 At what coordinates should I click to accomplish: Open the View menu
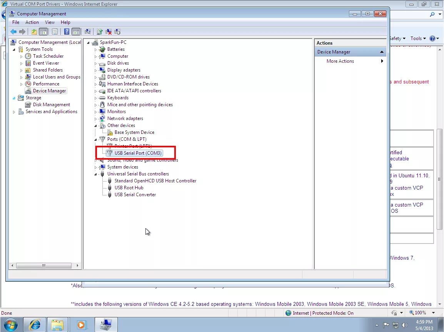(50, 22)
